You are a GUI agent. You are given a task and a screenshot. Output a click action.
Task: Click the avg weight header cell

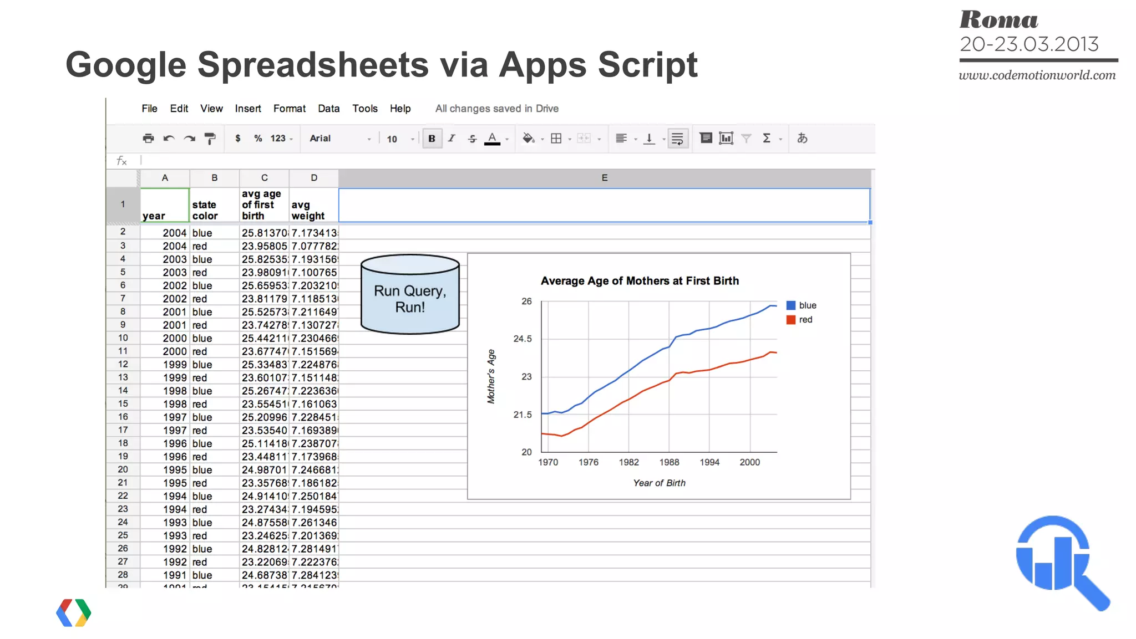click(x=314, y=205)
